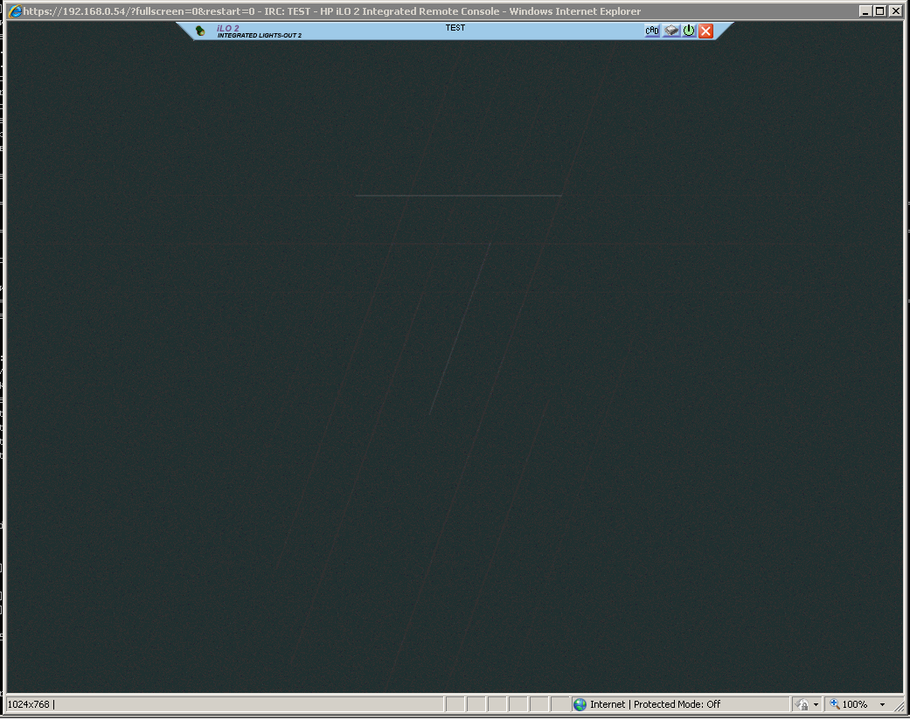Click the security padlock icon in status bar

tap(802, 704)
